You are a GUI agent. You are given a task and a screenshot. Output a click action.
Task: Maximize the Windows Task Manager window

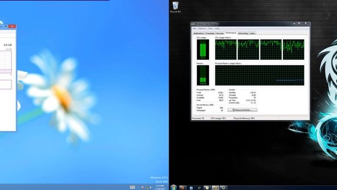point(299,23)
